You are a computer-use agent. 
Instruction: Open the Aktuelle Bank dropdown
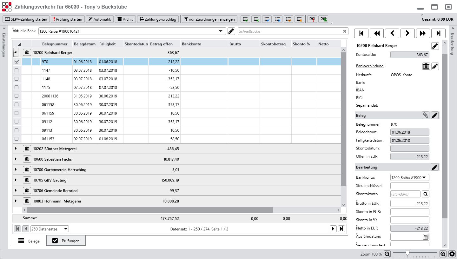coord(221,31)
